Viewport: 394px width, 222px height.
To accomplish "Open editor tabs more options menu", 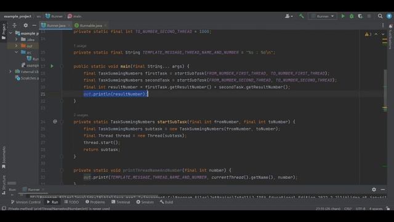I will point(383,25).
